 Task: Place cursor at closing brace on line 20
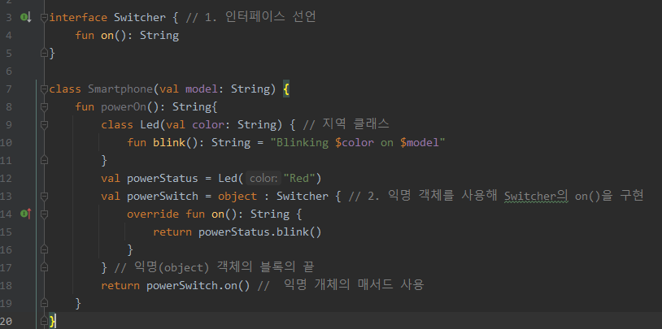click(x=52, y=322)
